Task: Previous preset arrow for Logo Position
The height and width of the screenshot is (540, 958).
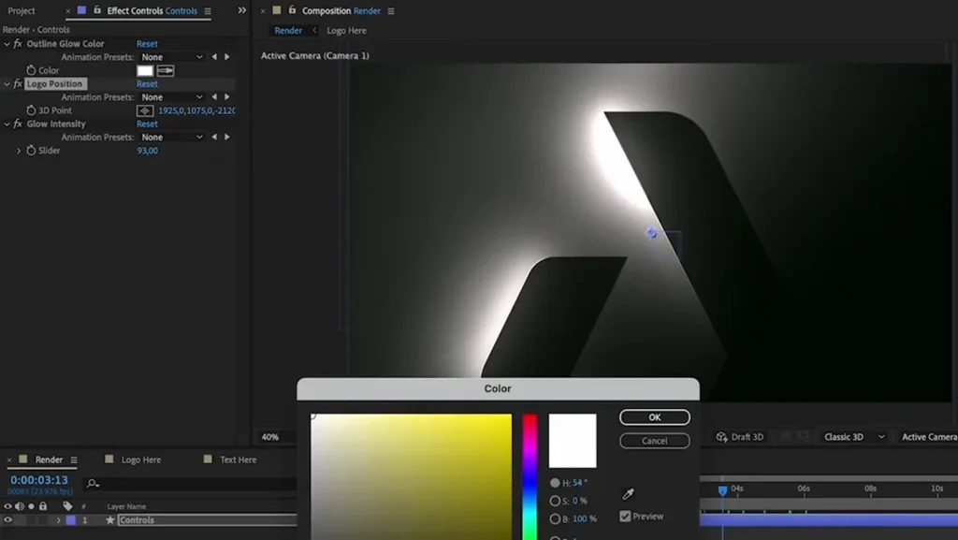Action: coord(214,97)
